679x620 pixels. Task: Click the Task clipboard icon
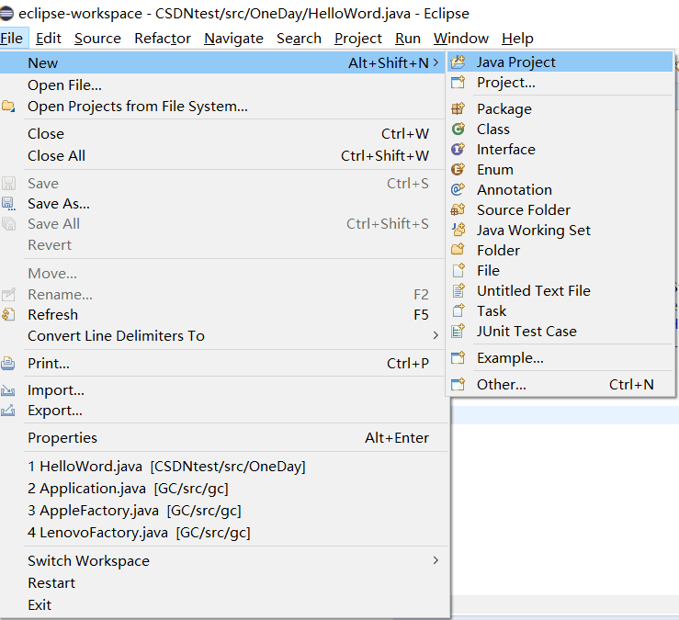click(x=458, y=310)
